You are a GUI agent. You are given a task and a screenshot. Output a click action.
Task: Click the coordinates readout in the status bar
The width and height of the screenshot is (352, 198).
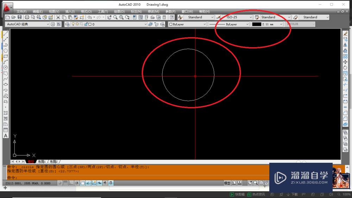(x=28, y=183)
